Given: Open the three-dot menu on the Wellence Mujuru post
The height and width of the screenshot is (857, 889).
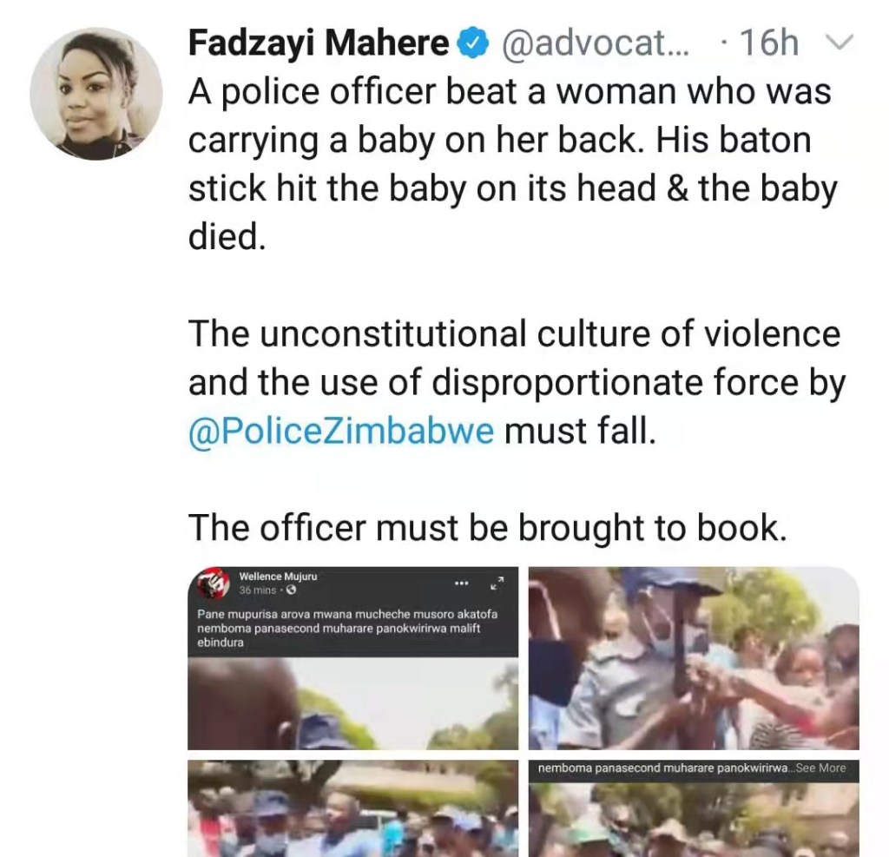Looking at the screenshot, I should [461, 583].
